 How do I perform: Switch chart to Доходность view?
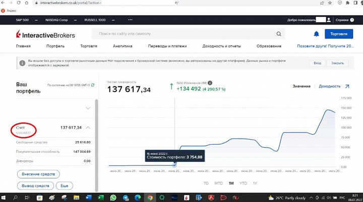(x=329, y=86)
